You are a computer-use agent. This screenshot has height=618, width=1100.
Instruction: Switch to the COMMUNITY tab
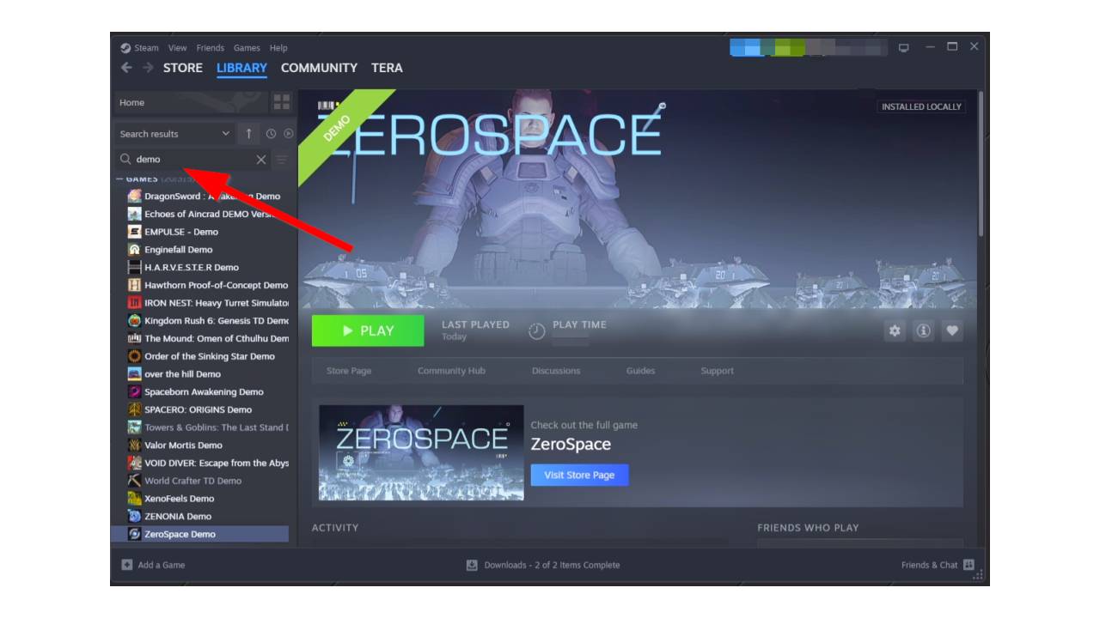click(319, 68)
